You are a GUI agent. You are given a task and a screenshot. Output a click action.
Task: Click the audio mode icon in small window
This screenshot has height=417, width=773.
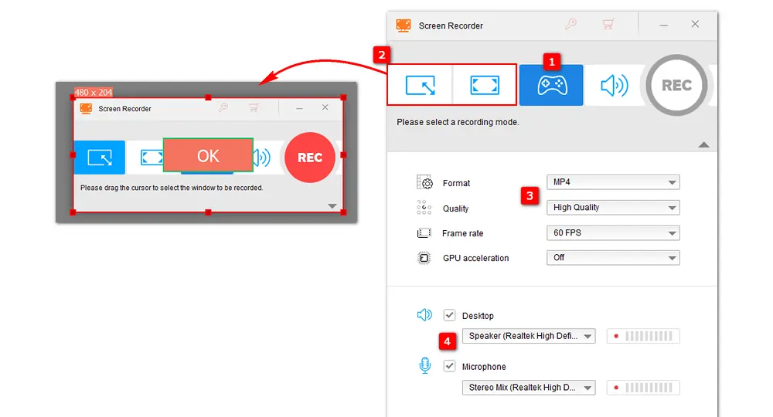click(262, 158)
